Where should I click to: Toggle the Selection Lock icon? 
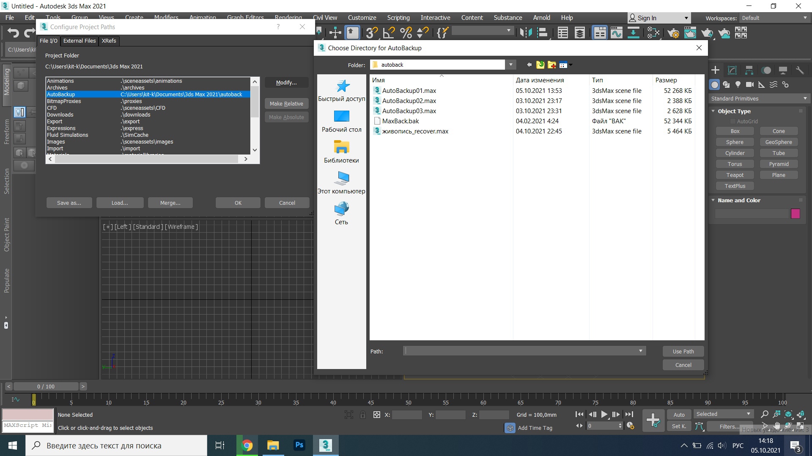(363, 415)
